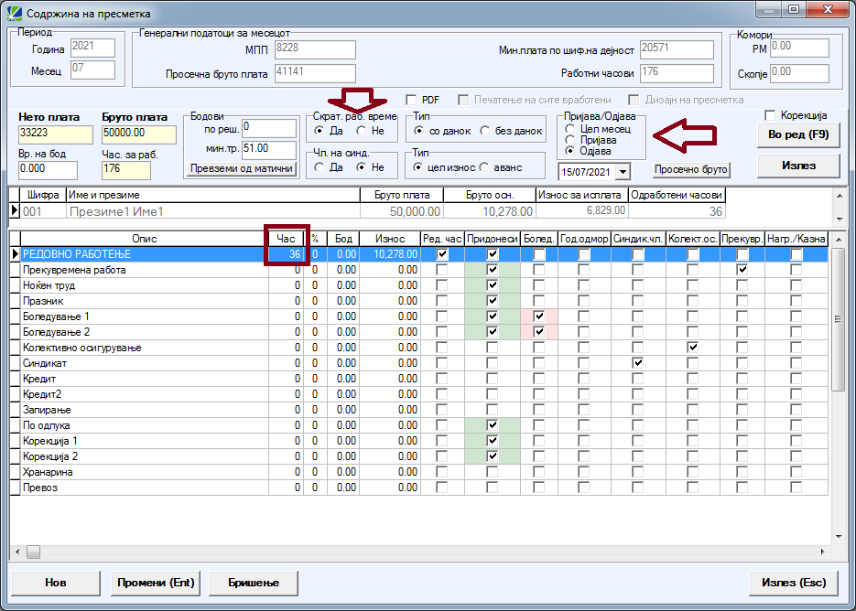Click the 'Промени (Ent)' button
856x611 pixels.
[x=157, y=583]
